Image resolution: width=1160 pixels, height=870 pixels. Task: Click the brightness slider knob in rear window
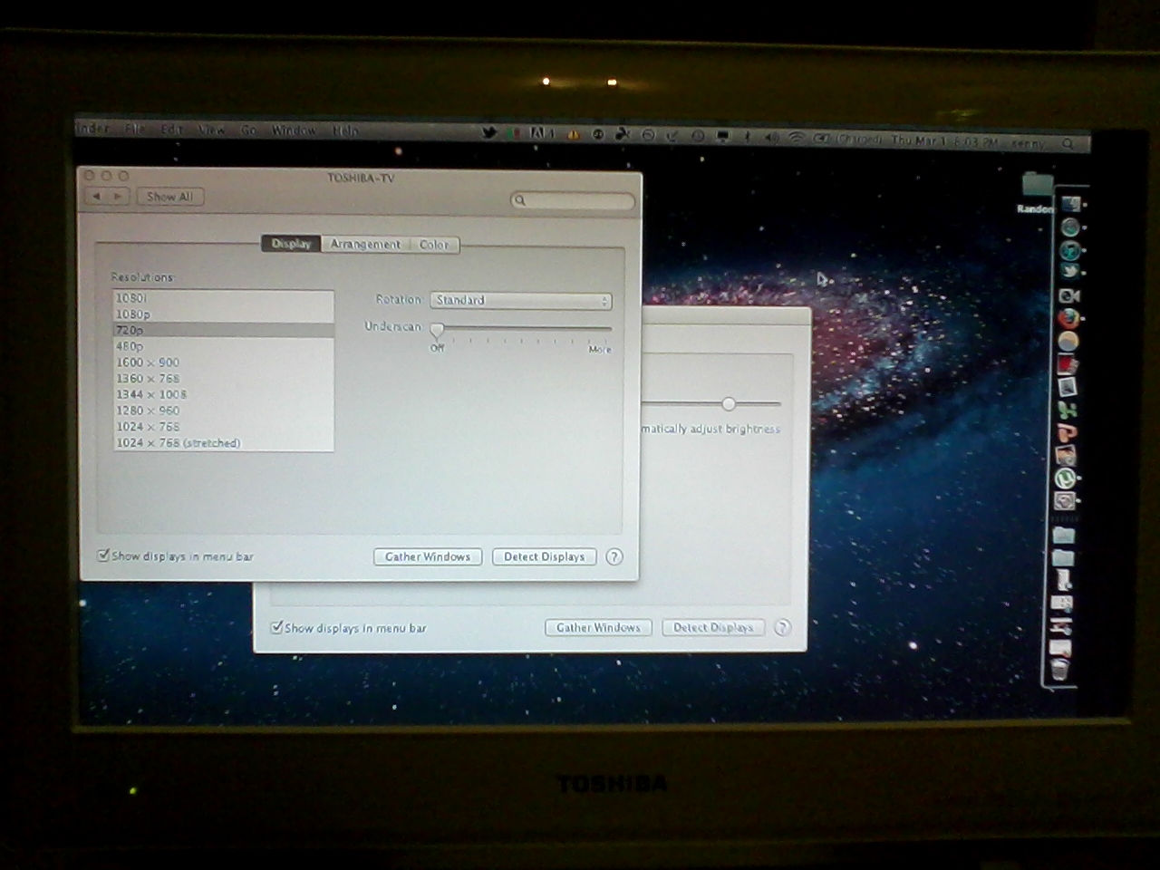(x=729, y=403)
